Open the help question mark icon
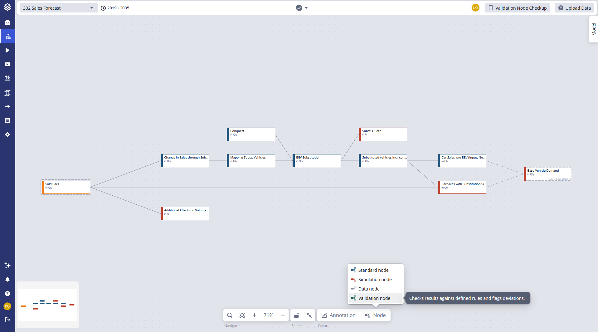598x332 pixels. [7, 294]
